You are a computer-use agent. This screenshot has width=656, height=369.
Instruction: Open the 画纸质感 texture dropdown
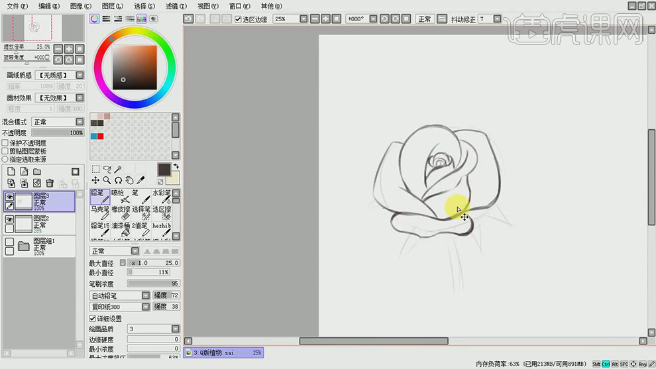(80, 76)
